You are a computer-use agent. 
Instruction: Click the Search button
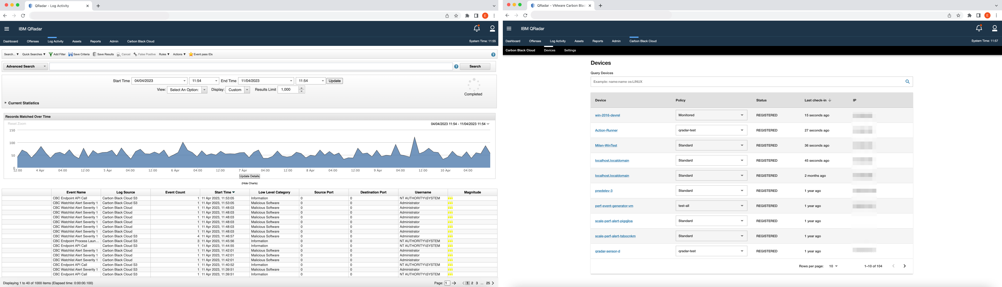click(475, 67)
